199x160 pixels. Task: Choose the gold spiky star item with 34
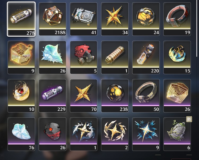(115, 19)
